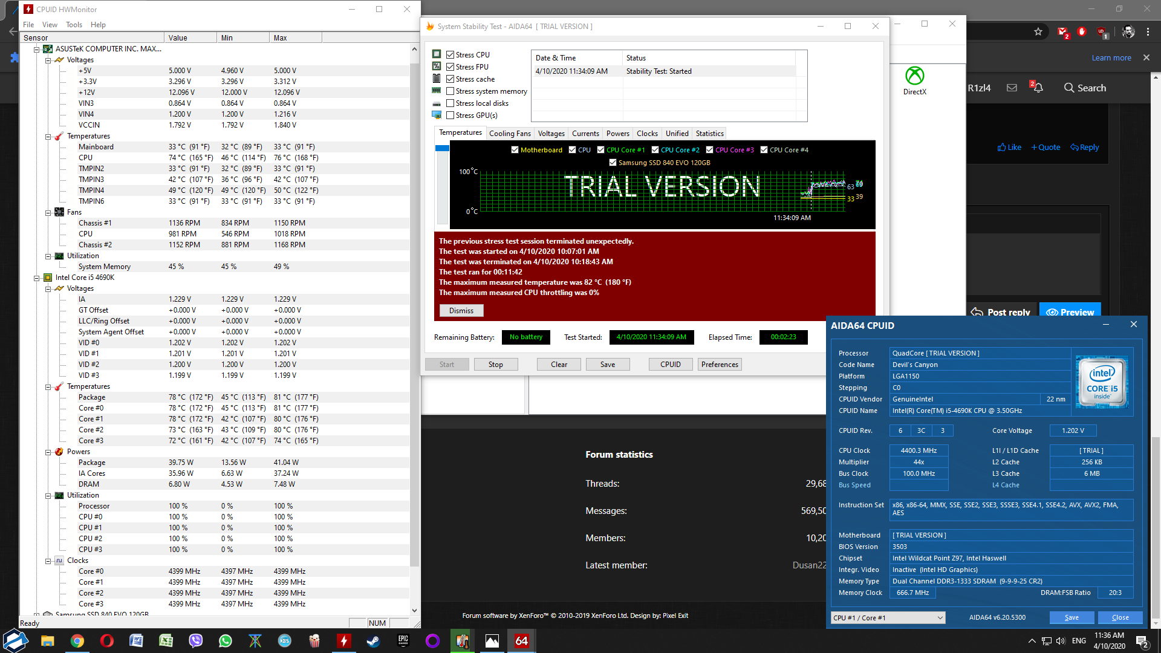The height and width of the screenshot is (653, 1161).
Task: Switch to the Statistics tab
Action: click(x=709, y=134)
